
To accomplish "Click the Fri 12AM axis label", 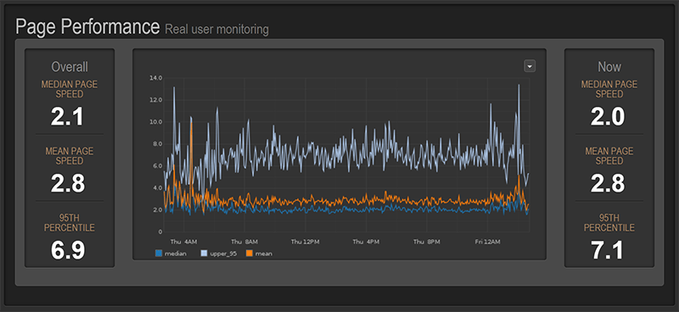I will (487, 242).
